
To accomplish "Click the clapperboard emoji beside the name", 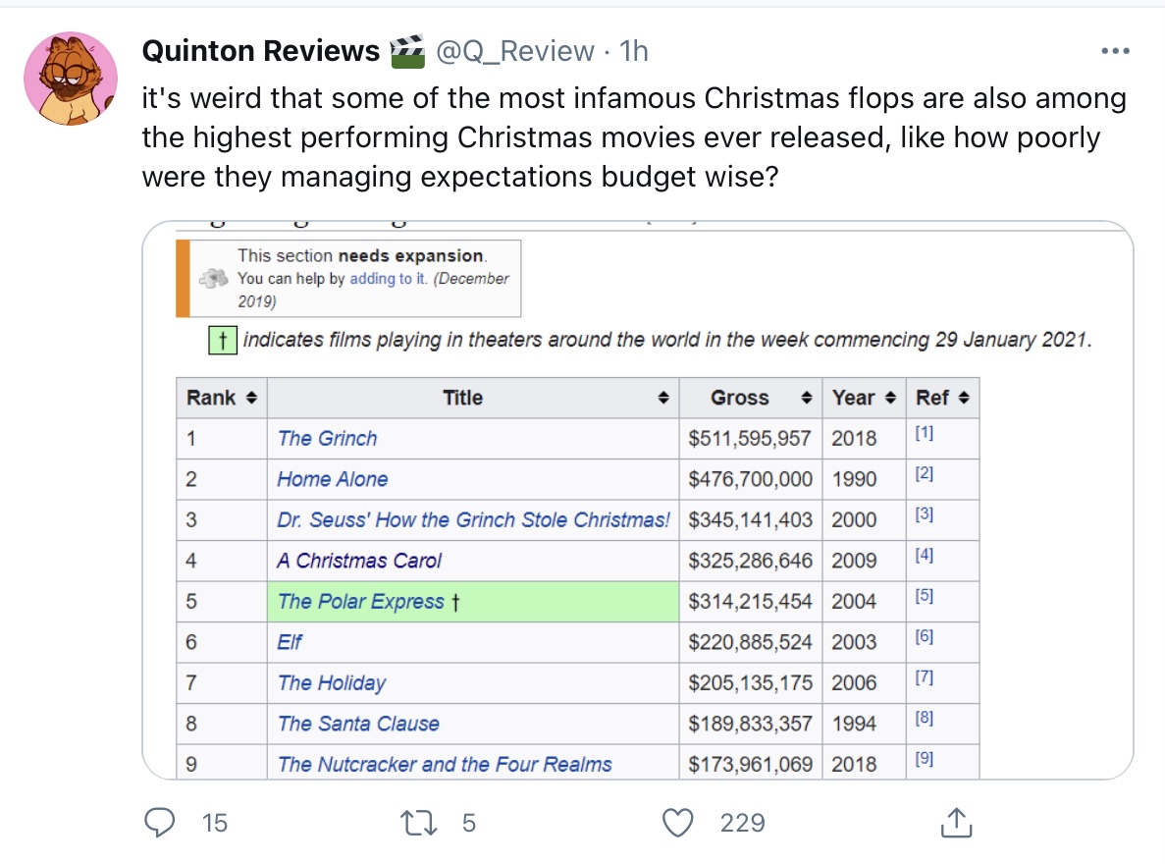I will click(407, 50).
